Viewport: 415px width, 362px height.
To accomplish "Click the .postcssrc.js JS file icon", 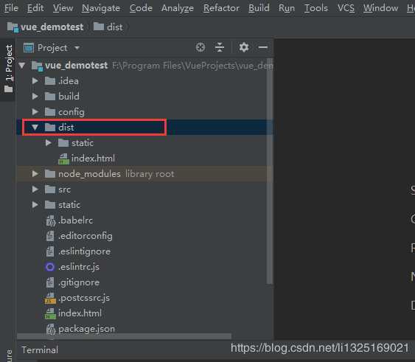I will point(50,298).
